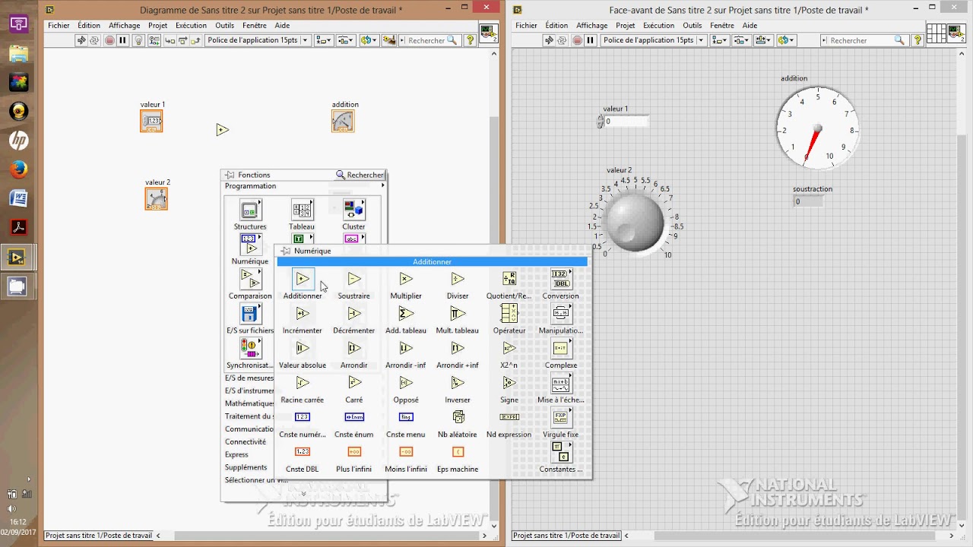Select the Valeur absolue function

coord(303,349)
